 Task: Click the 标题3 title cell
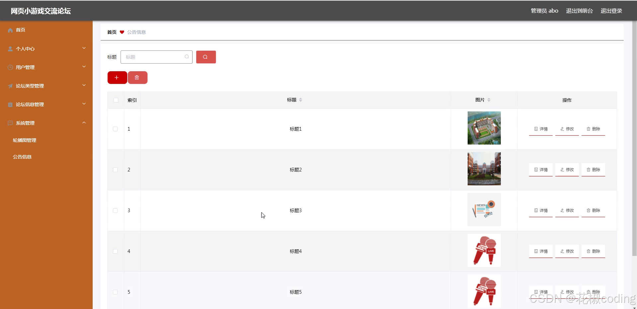296,211
